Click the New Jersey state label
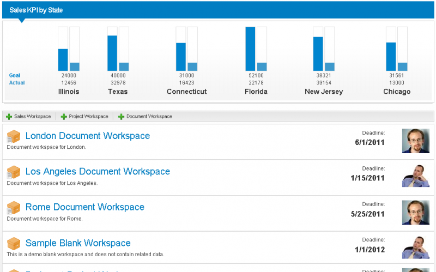 (324, 92)
